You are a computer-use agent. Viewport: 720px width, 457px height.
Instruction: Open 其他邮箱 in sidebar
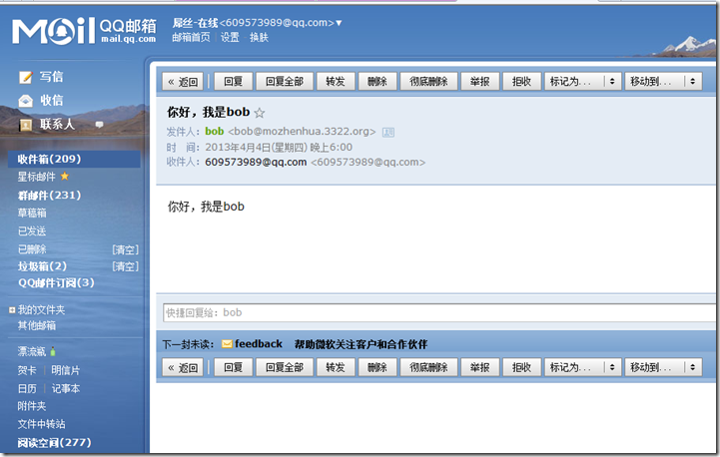pyautogui.click(x=37, y=325)
